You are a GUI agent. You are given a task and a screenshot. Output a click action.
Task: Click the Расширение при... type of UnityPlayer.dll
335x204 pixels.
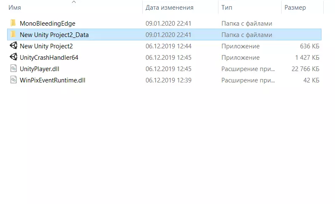pos(248,69)
